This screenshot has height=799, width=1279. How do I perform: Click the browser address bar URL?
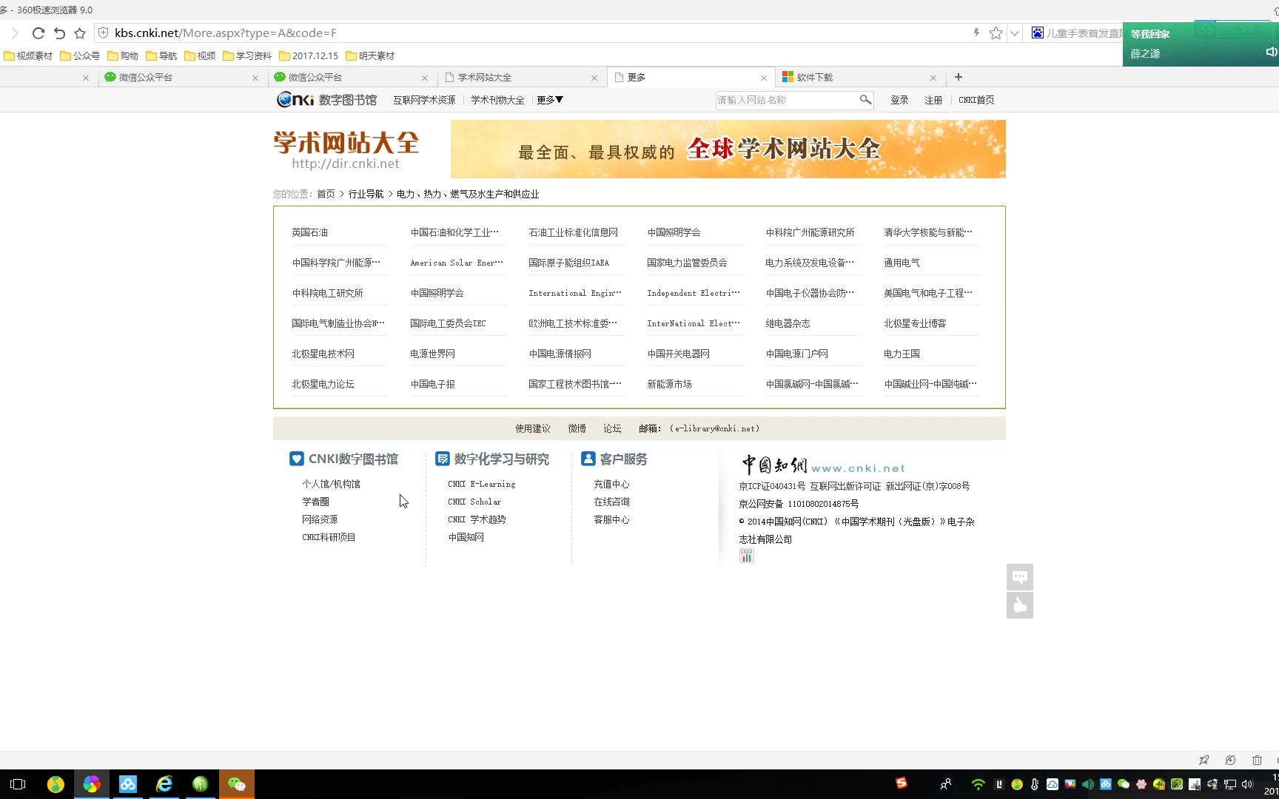tap(226, 33)
